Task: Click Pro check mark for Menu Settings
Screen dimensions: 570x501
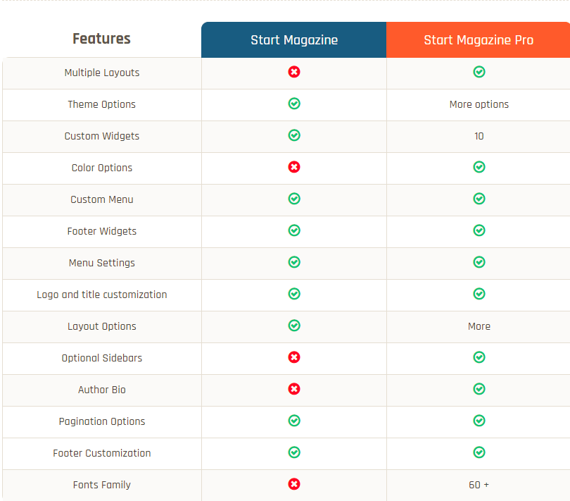Action: coord(479,262)
